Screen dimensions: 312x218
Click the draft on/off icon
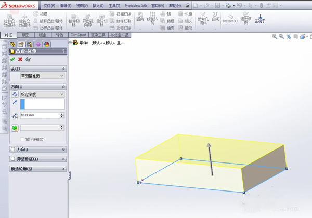15,128
